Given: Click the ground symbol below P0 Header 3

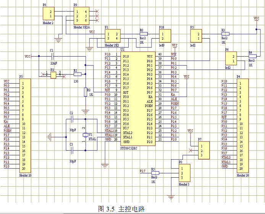Looking at the screenshot, I should click(171, 197).
